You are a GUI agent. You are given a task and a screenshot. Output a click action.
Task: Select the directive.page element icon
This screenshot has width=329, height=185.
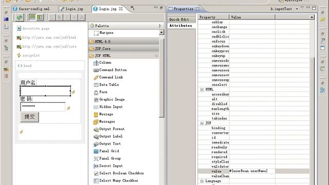pyautogui.click(x=19, y=28)
